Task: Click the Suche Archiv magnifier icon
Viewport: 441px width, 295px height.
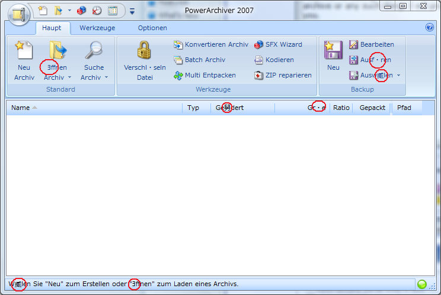Action: pyautogui.click(x=94, y=50)
